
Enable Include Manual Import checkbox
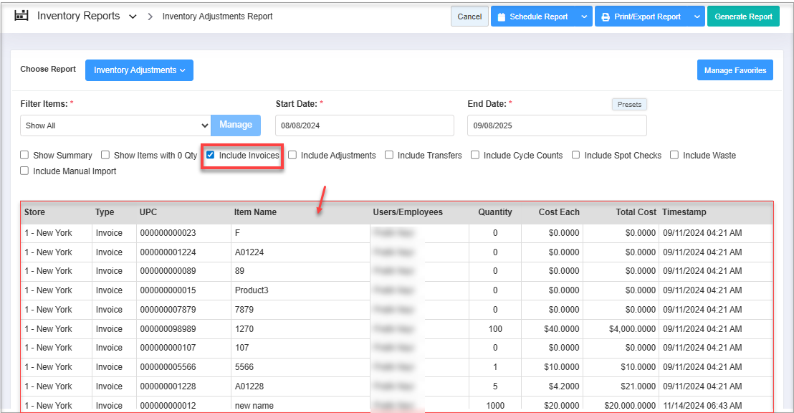(24, 171)
